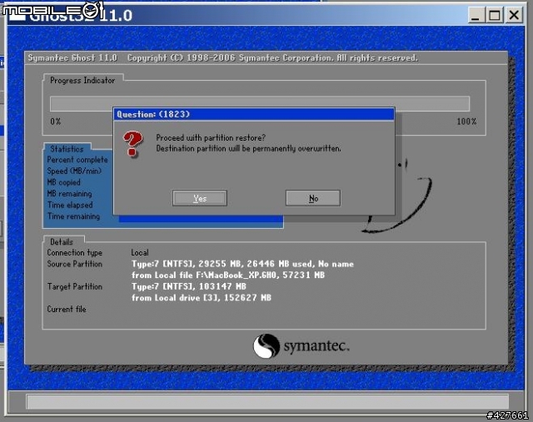Screen dimensions: 533x422
Task: Click the 'F:\MacBook_XP.GHO, 57231 MB' line
Action: tap(228, 276)
